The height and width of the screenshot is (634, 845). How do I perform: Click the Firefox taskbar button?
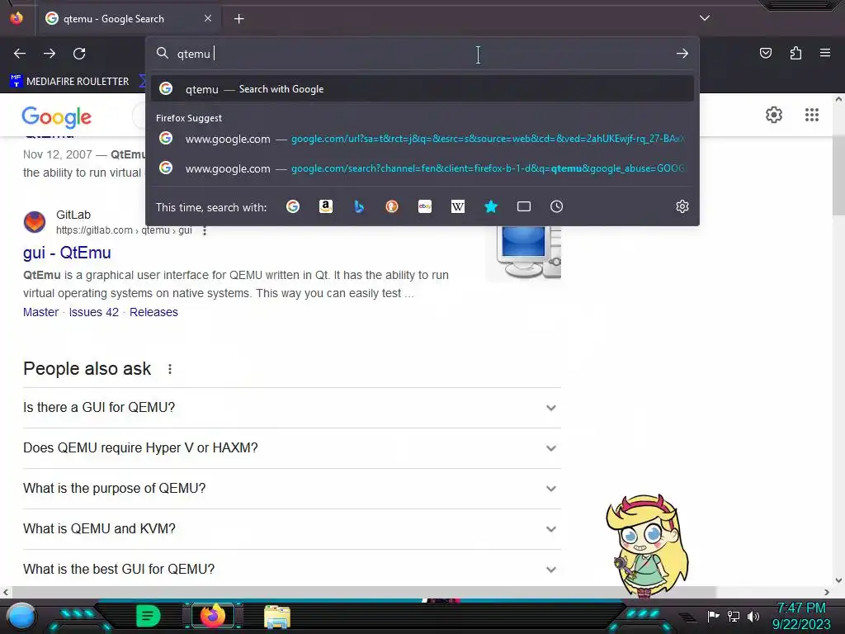212,616
